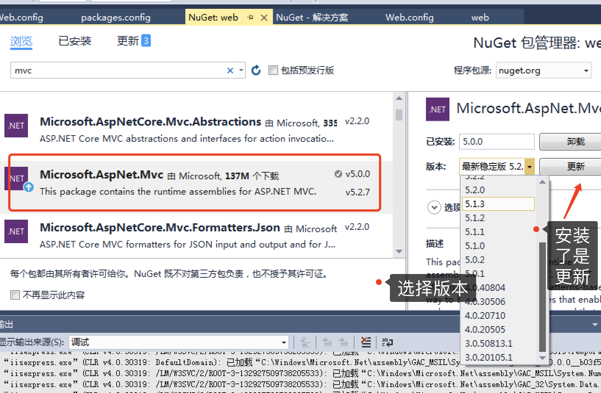
Task: Click the .NET logo in the details pane
Action: click(438, 109)
